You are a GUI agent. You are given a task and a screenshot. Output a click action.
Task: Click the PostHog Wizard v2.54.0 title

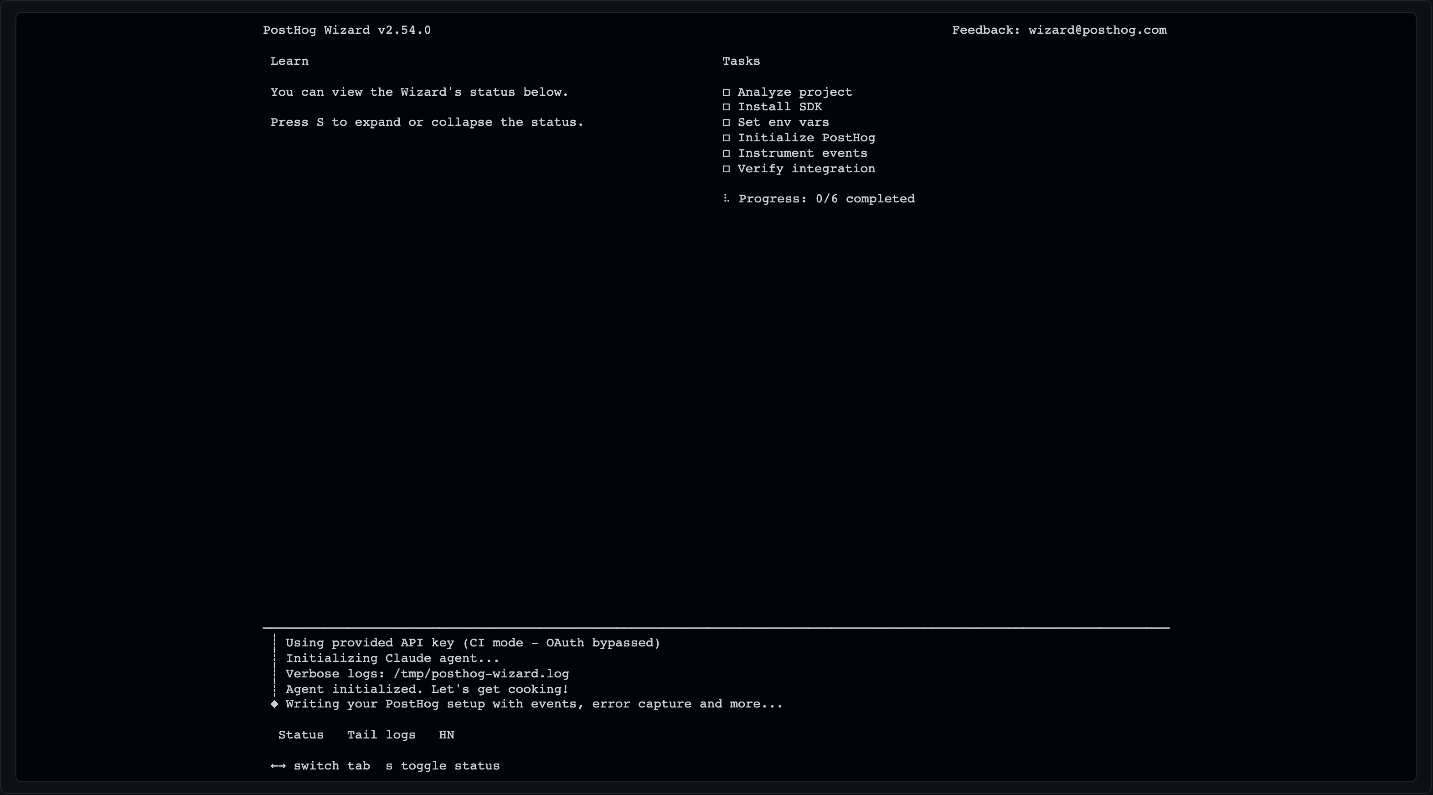[347, 30]
